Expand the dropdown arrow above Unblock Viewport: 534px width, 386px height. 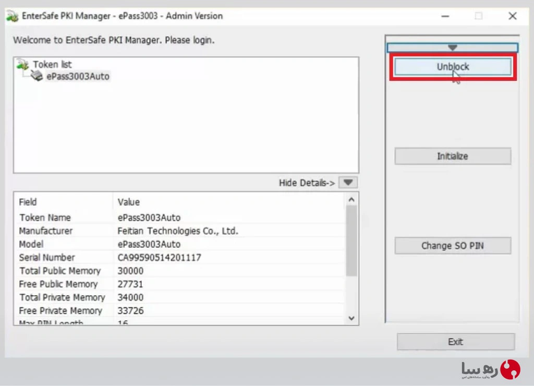pyautogui.click(x=452, y=47)
